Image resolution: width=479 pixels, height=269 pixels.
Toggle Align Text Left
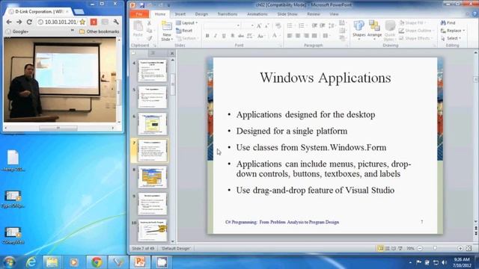(x=290, y=36)
